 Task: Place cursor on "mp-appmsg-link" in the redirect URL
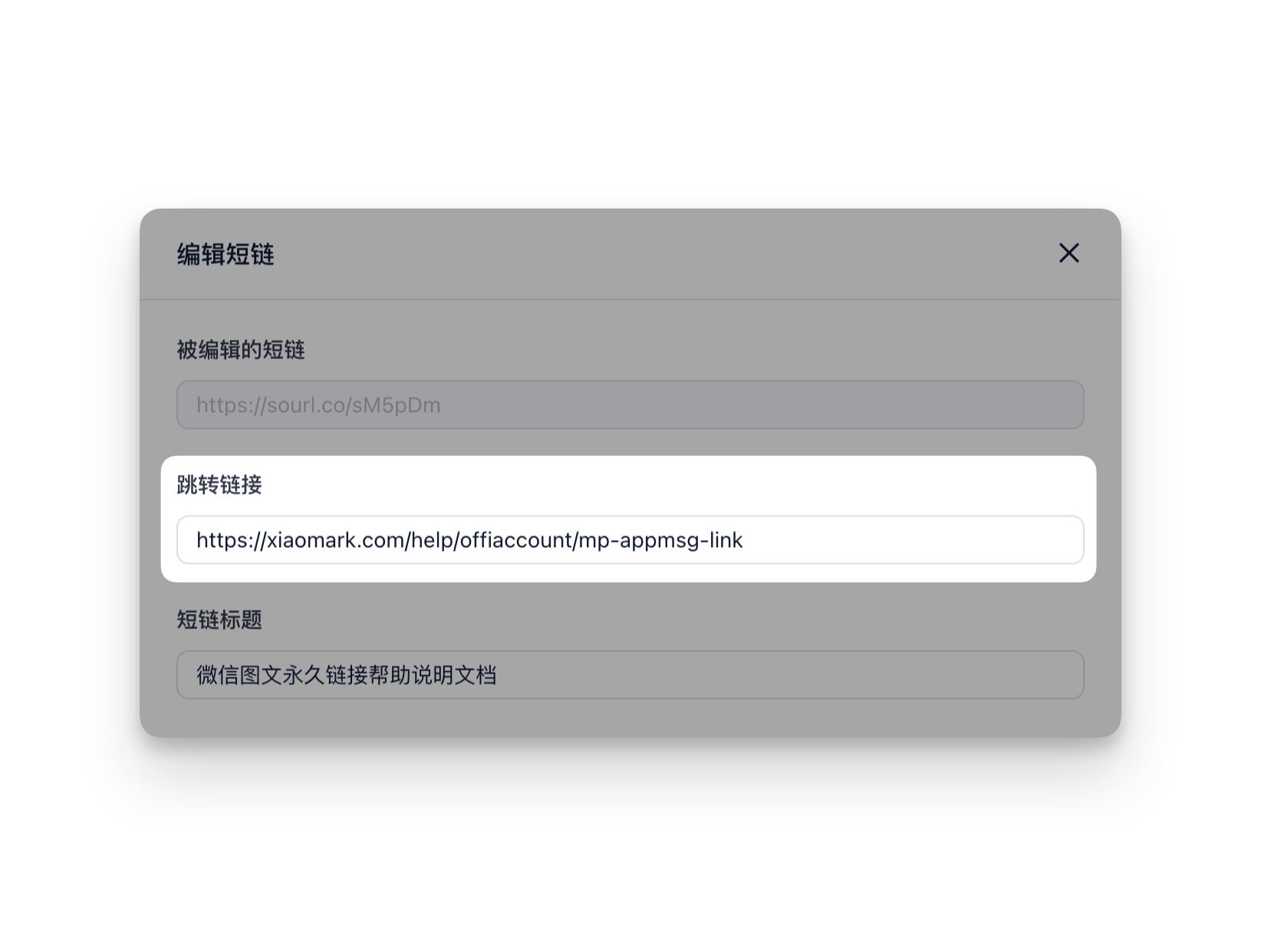(660, 540)
